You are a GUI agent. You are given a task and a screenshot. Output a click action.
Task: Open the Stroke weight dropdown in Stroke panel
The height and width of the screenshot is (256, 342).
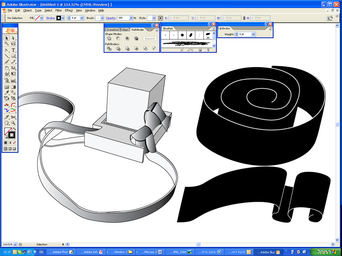click(254, 34)
